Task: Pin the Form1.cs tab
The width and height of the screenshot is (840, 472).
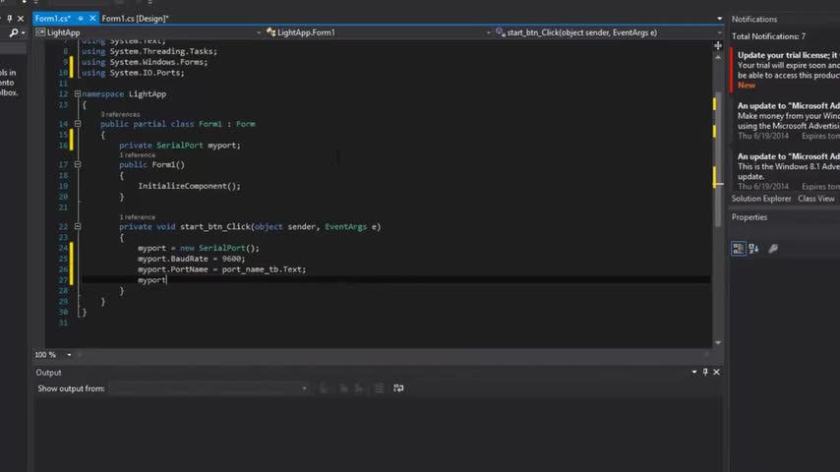Action: click(x=81, y=19)
